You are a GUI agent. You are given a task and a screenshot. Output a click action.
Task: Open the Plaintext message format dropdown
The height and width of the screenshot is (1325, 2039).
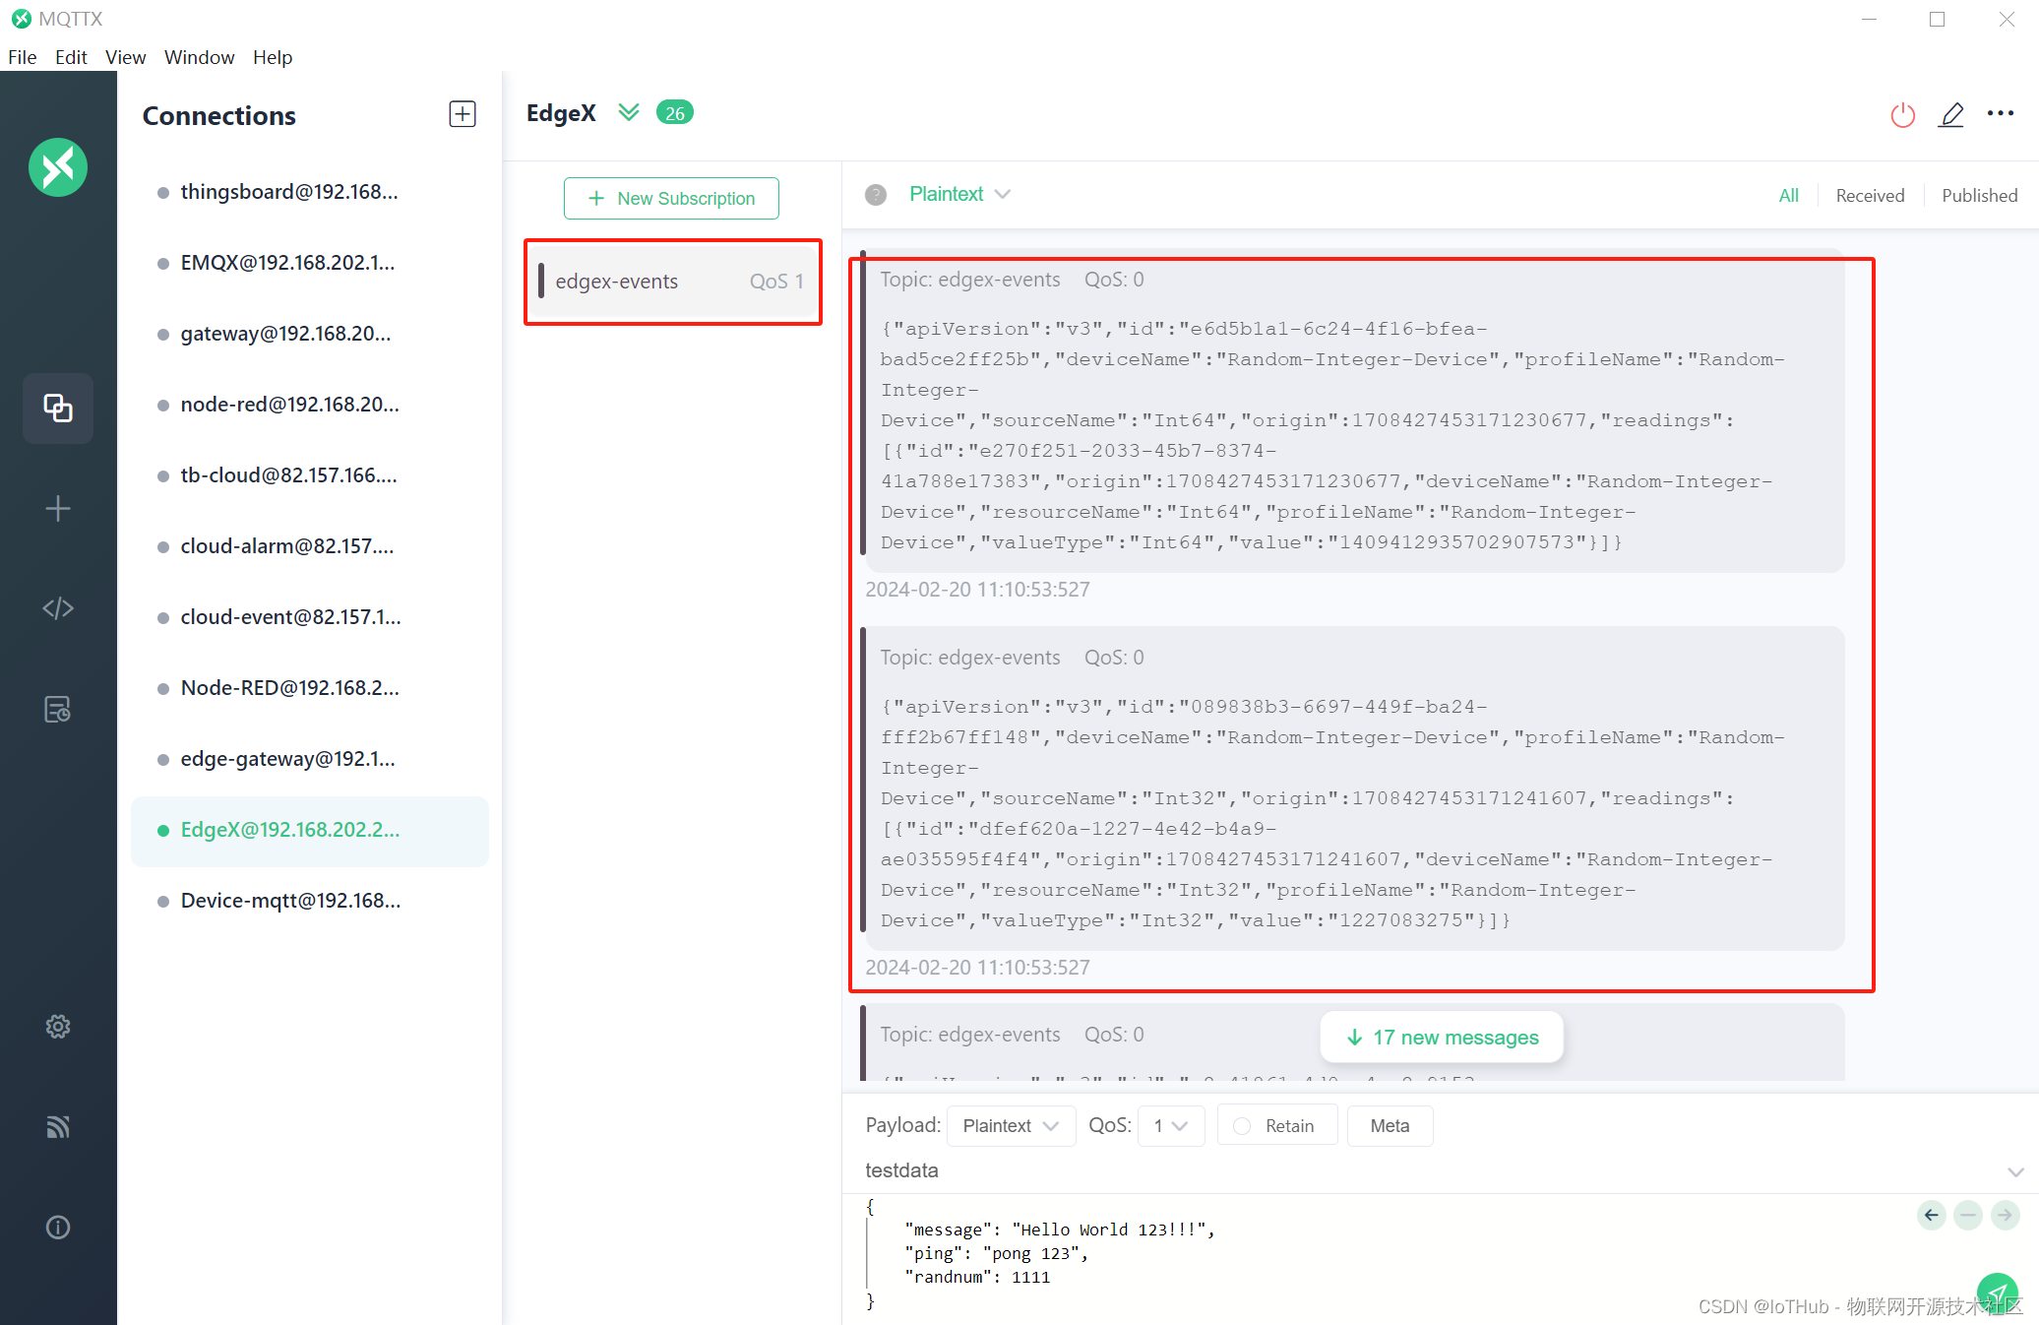click(x=959, y=194)
